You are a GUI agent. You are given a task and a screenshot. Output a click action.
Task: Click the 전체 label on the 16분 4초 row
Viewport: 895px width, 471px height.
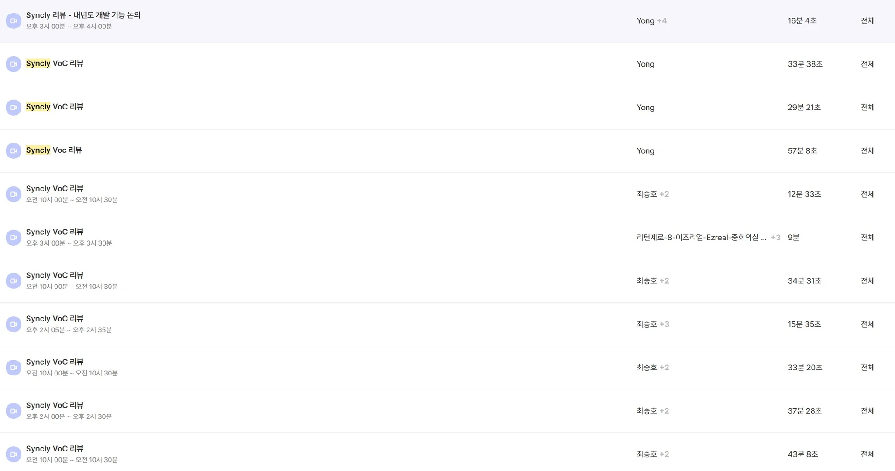coord(867,21)
